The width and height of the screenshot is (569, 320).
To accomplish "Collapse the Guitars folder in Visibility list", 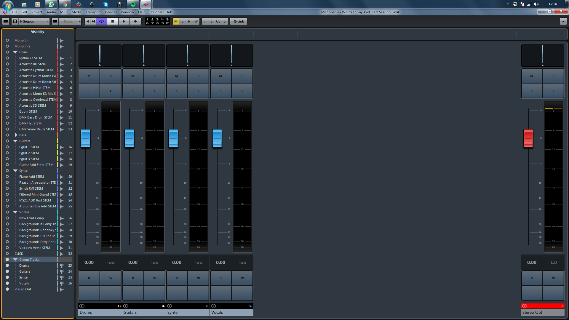I will pos(15,141).
